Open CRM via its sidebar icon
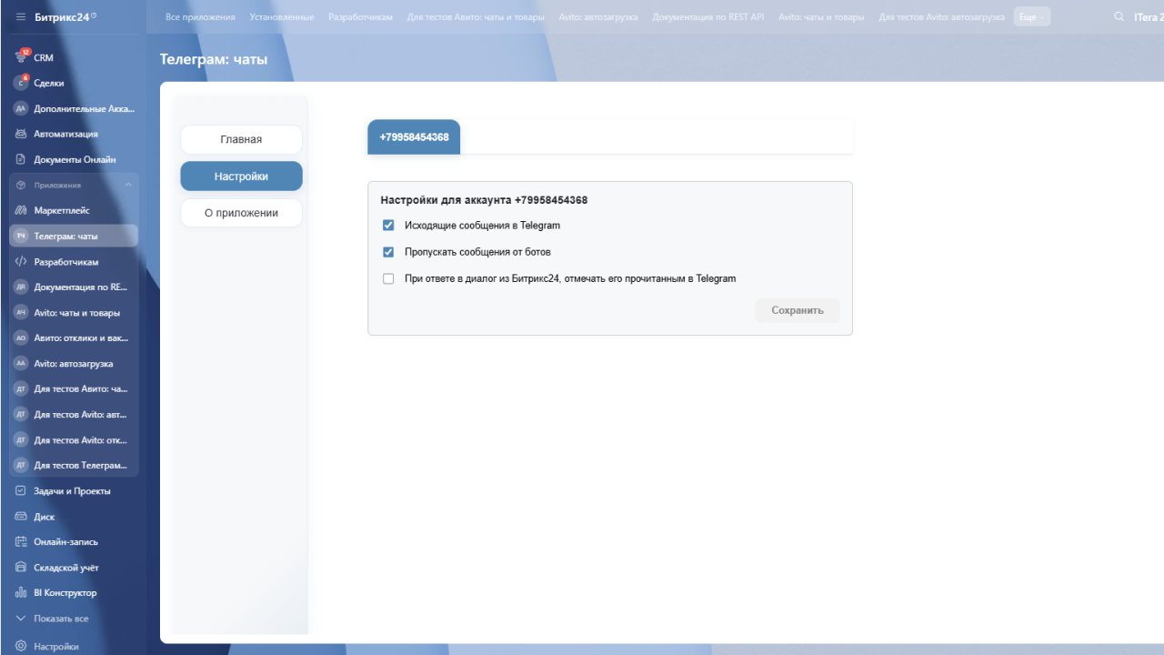The width and height of the screenshot is (1164, 655). point(21,57)
